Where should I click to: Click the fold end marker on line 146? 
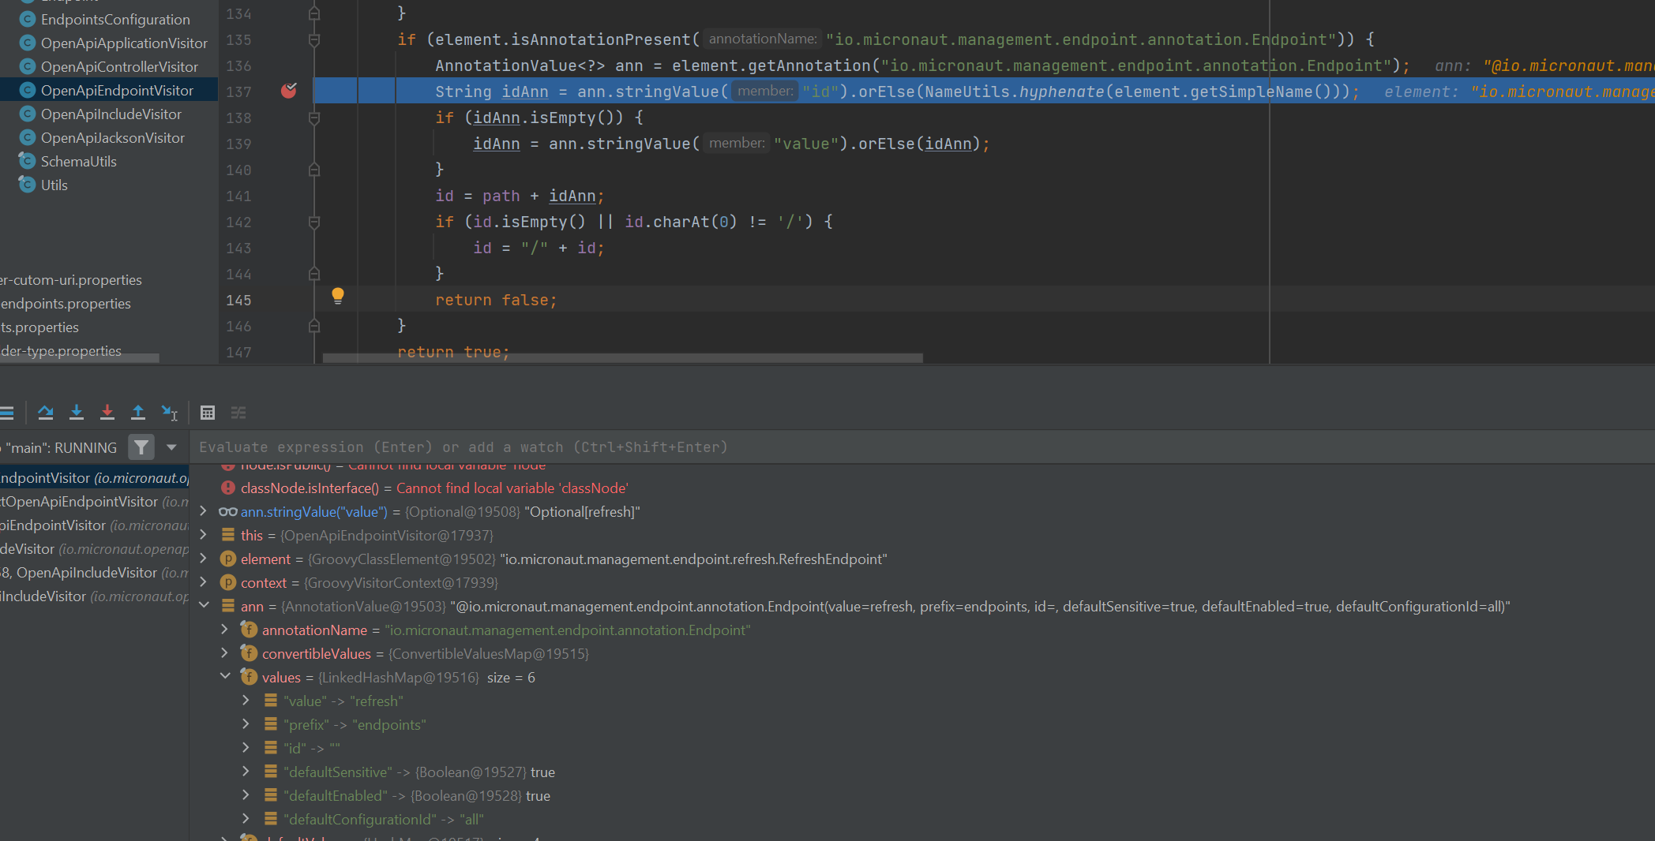pyautogui.click(x=314, y=326)
